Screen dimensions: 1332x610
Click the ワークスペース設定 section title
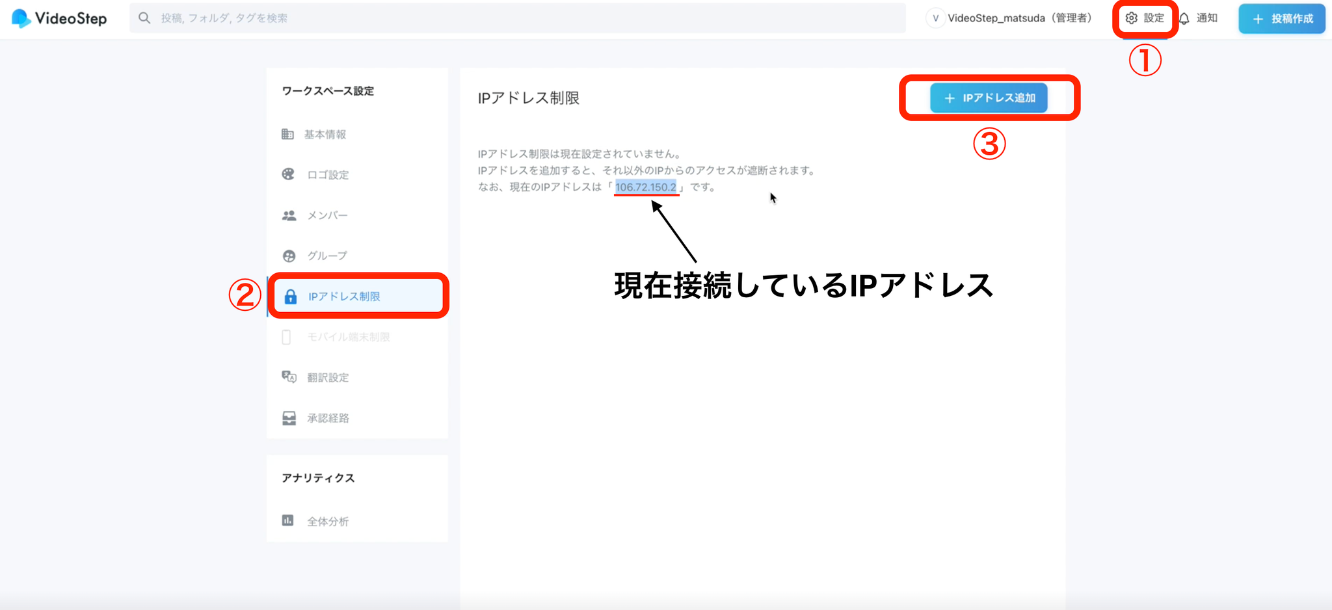tap(328, 91)
